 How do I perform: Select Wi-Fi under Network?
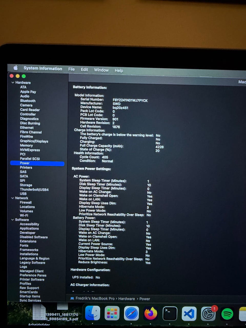point(24,216)
